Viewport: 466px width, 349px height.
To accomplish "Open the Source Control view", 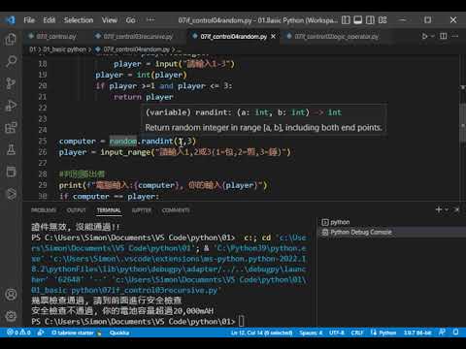I will [11, 83].
